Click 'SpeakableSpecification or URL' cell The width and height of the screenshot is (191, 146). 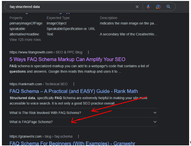click(71, 29)
